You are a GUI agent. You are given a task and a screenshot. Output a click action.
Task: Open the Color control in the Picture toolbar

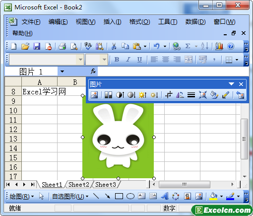(108, 95)
